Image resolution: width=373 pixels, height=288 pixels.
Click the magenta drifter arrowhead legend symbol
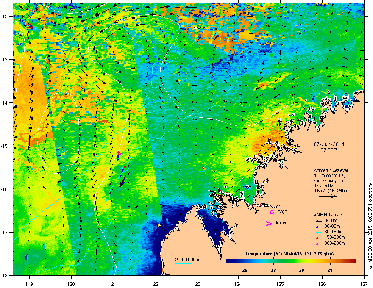point(269,223)
